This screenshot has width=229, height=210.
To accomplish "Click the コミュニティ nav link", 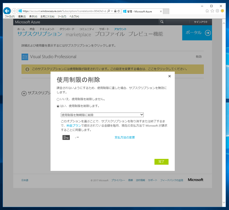I will 86,29.
